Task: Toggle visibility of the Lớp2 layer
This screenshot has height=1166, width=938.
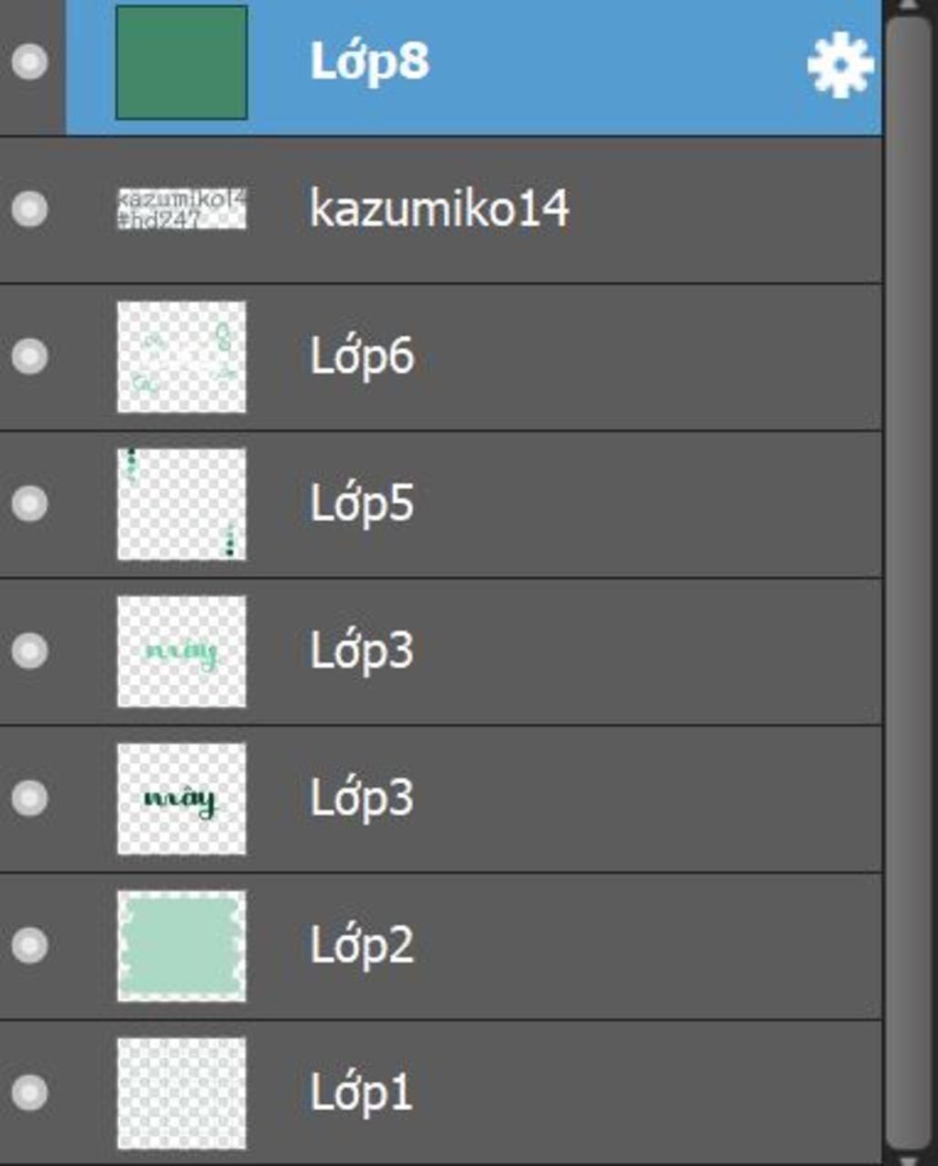Action: [29, 945]
